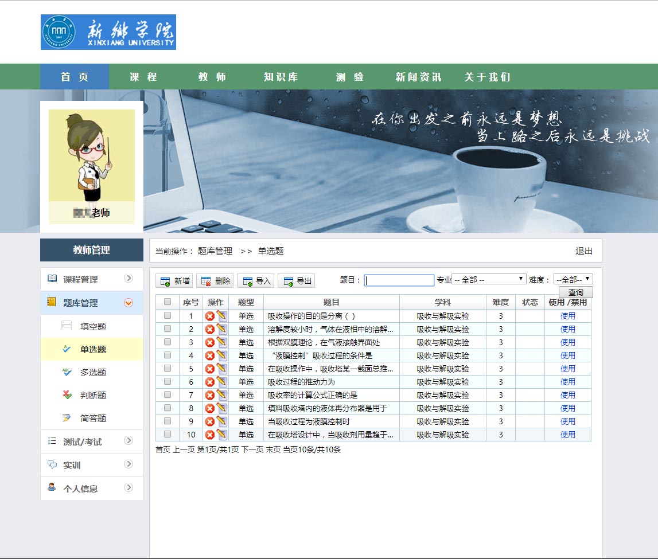Click the Xinxiang University logo
This screenshot has height=559, width=658.
tap(108, 32)
